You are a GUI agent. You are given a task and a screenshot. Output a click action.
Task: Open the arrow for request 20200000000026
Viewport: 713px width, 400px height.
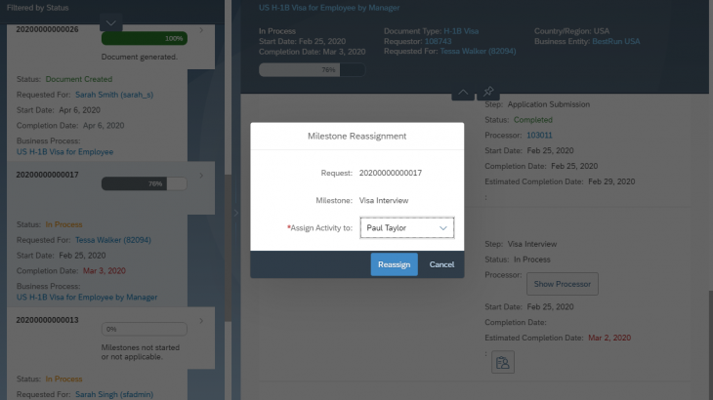point(201,30)
